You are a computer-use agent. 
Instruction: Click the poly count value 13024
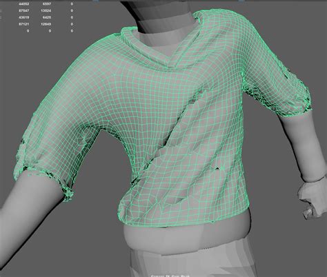click(x=46, y=10)
